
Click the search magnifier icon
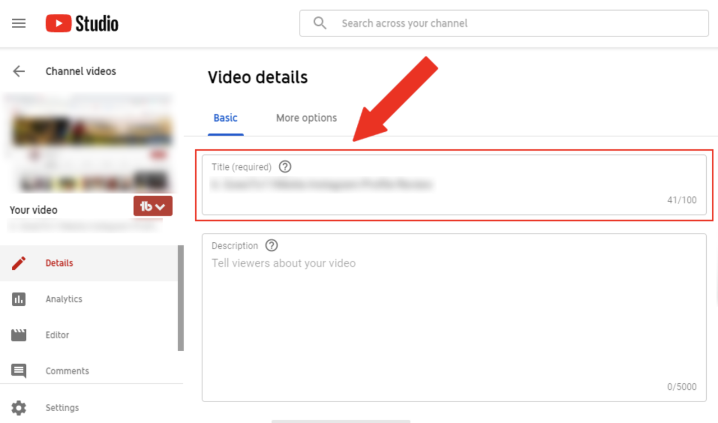point(320,23)
